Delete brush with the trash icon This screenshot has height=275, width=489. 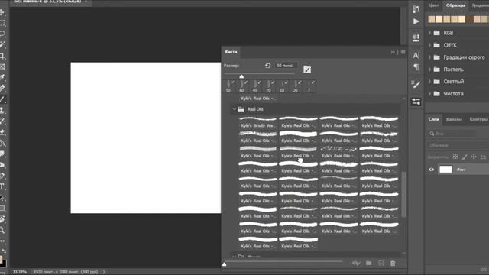(393, 264)
